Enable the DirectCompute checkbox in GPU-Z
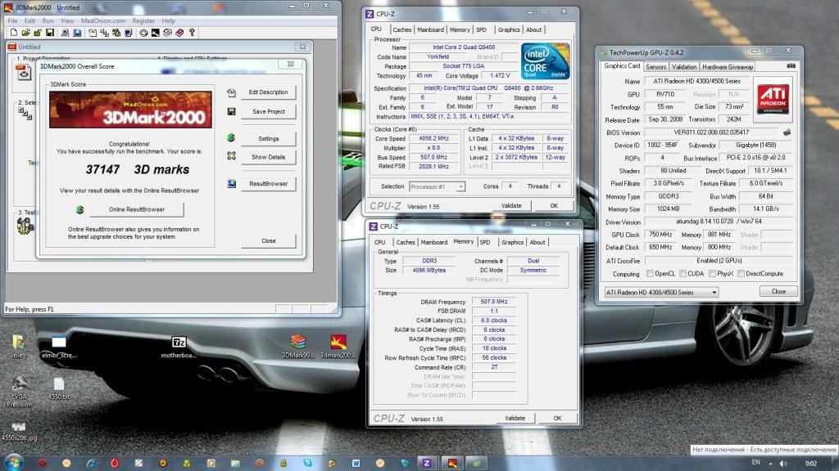 [x=741, y=273]
